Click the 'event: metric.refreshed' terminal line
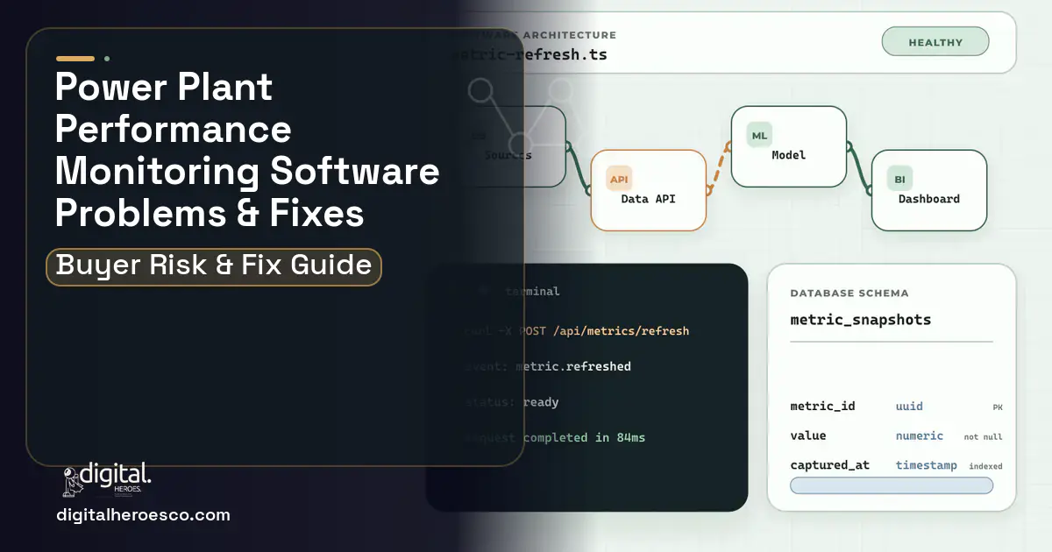 pos(548,366)
